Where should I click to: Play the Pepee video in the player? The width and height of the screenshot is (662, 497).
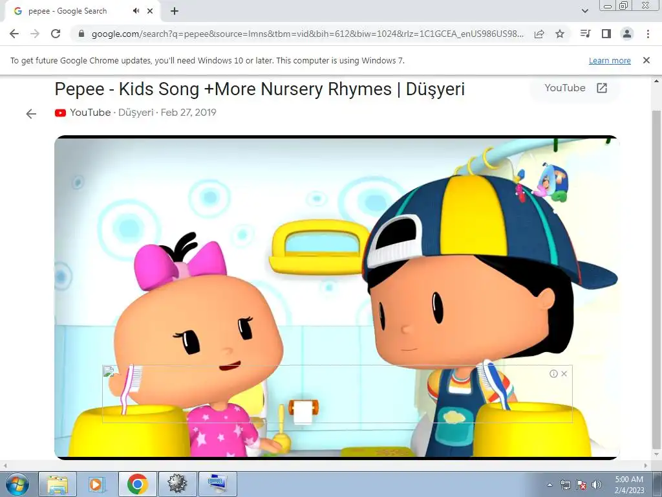pos(337,297)
